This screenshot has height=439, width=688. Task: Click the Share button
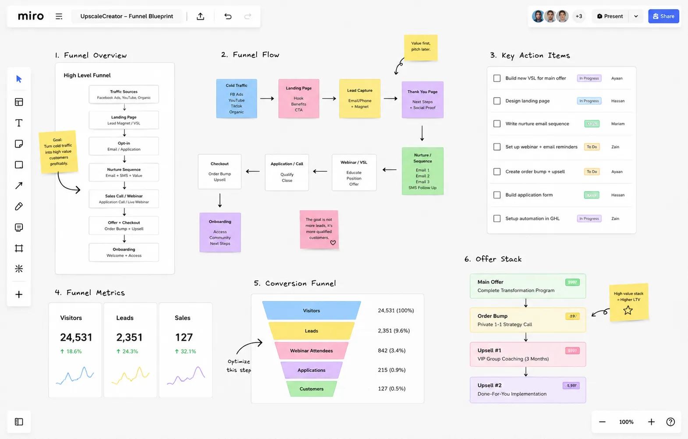tap(663, 16)
